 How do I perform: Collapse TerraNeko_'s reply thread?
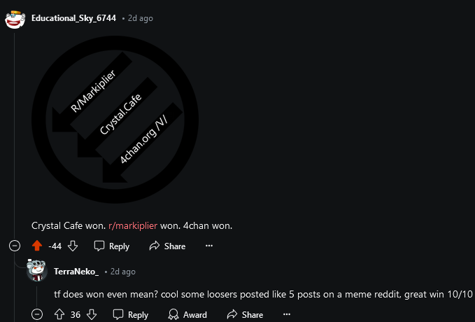point(37,315)
